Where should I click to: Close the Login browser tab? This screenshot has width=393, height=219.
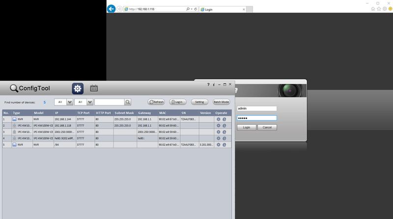pos(244,9)
